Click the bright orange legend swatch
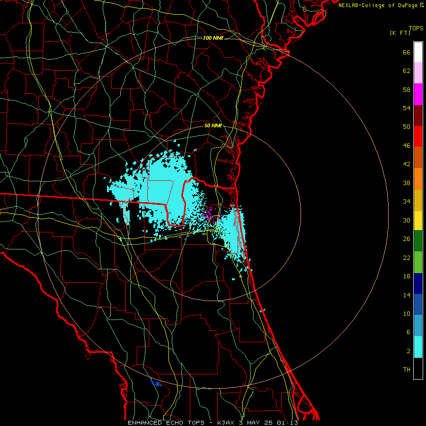Image resolution: width=426 pixels, height=426 pixels. pos(418,179)
